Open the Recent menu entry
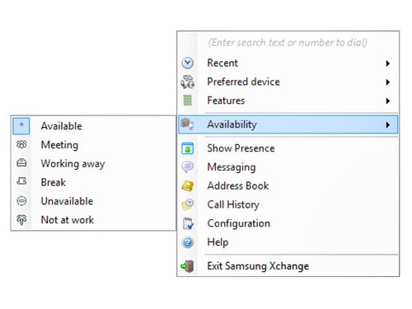Viewport: 412px width, 309px height. pyautogui.click(x=288, y=63)
